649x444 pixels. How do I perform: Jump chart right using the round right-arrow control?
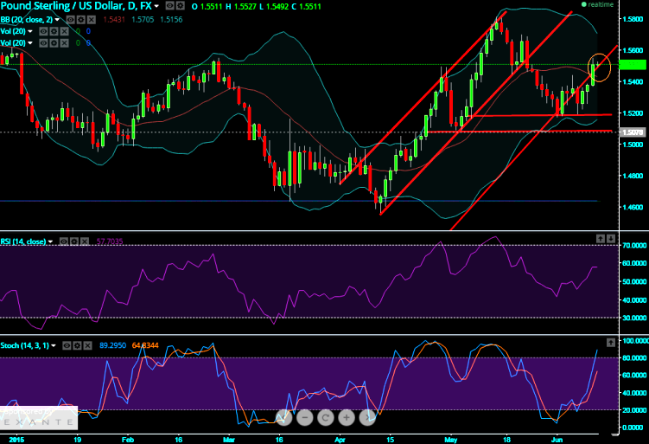[x=367, y=417]
